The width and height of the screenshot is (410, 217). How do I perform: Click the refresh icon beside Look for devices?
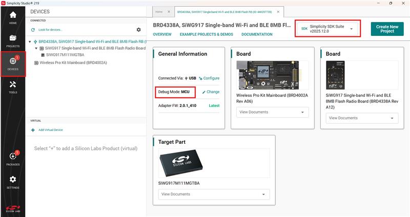click(x=33, y=30)
